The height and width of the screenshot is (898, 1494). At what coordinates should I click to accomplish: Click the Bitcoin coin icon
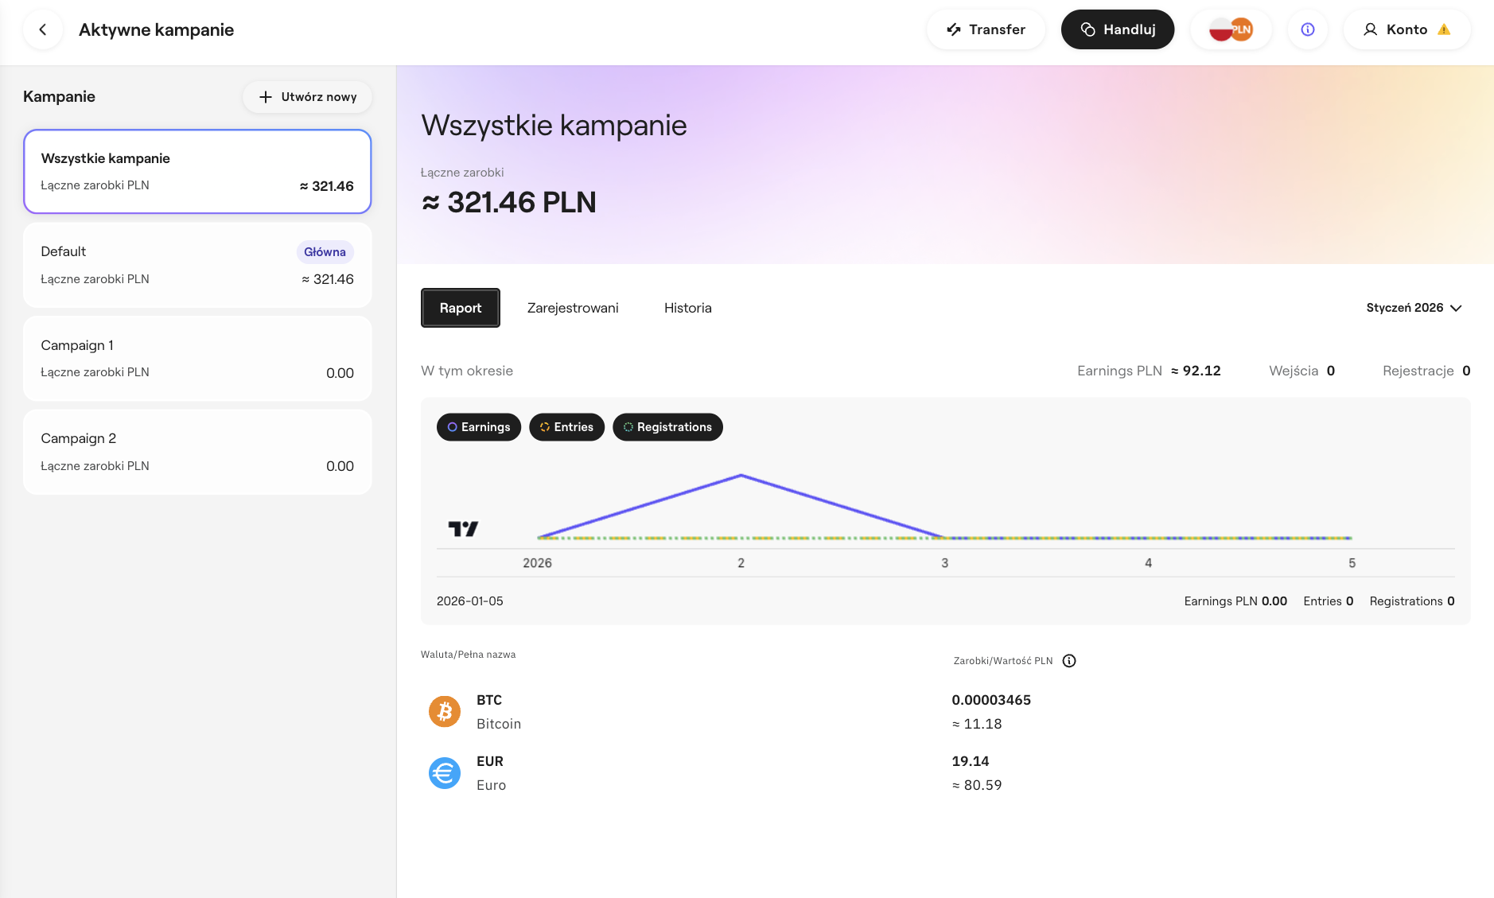[x=445, y=711]
